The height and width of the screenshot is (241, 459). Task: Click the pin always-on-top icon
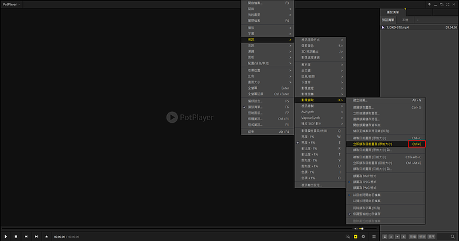(429, 4)
